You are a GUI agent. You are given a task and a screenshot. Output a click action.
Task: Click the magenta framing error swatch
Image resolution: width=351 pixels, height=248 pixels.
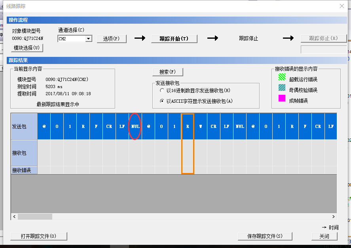282,98
